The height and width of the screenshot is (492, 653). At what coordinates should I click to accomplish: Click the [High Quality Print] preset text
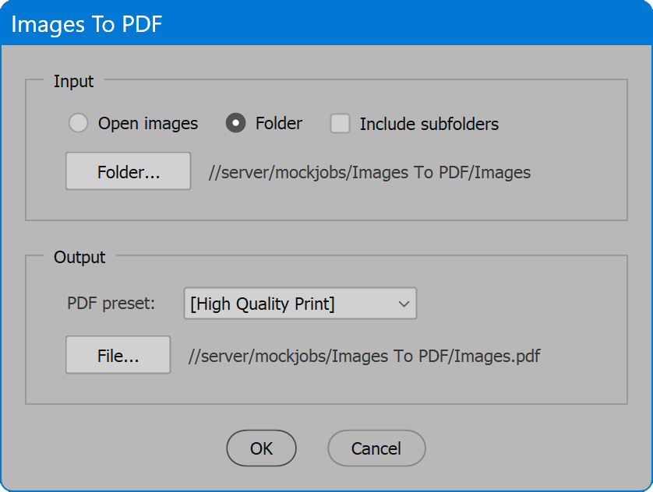tap(263, 304)
